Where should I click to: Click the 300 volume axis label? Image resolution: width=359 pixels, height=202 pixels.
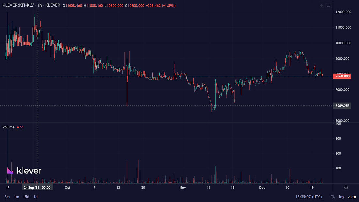[338, 139]
